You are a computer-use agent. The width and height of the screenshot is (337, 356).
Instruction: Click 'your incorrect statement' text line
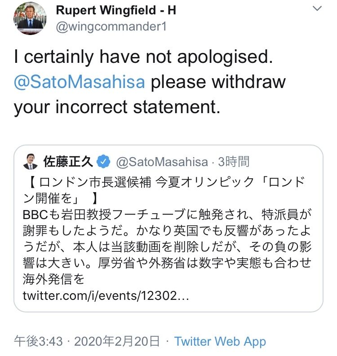click(x=117, y=107)
